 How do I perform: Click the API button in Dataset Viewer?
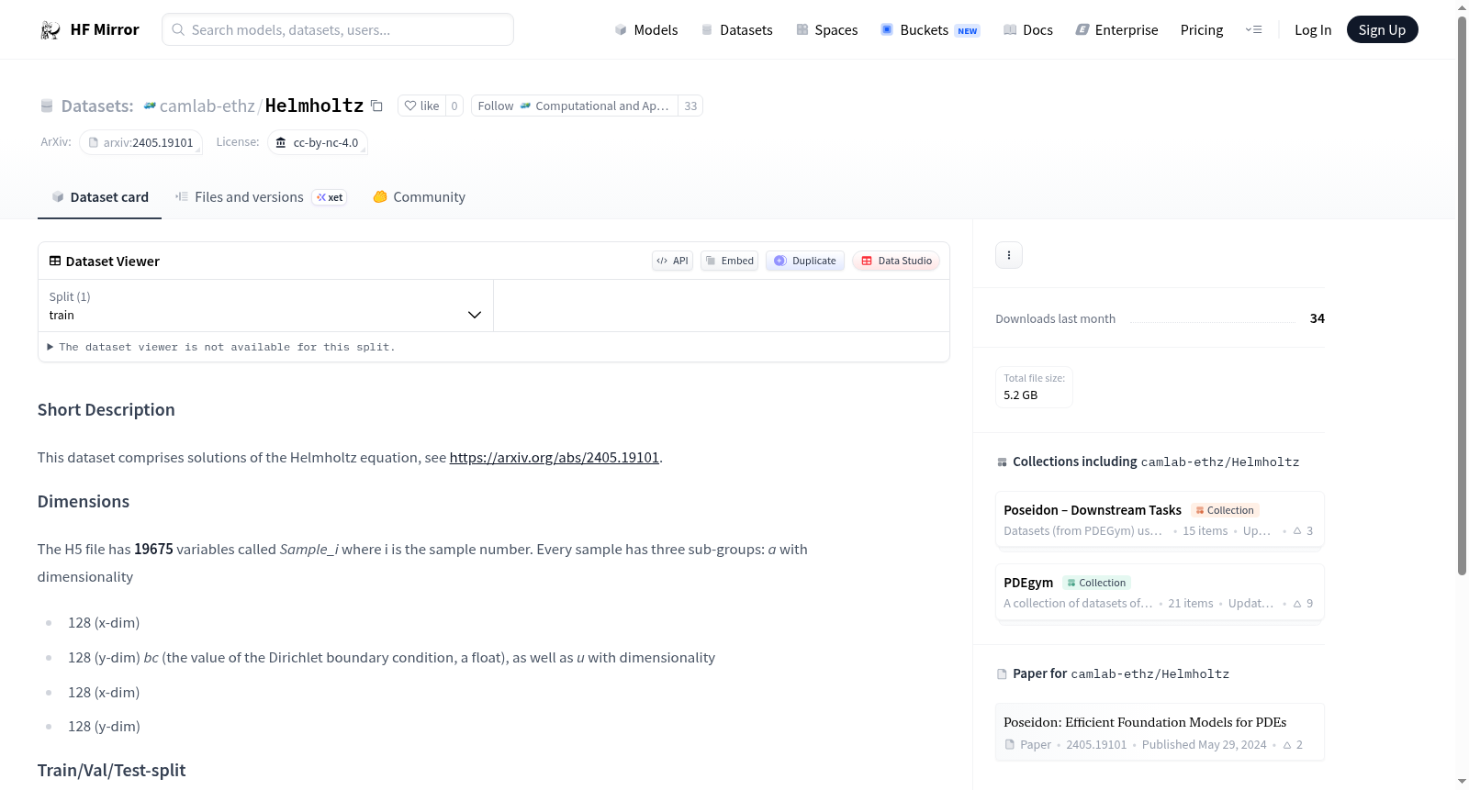(672, 261)
